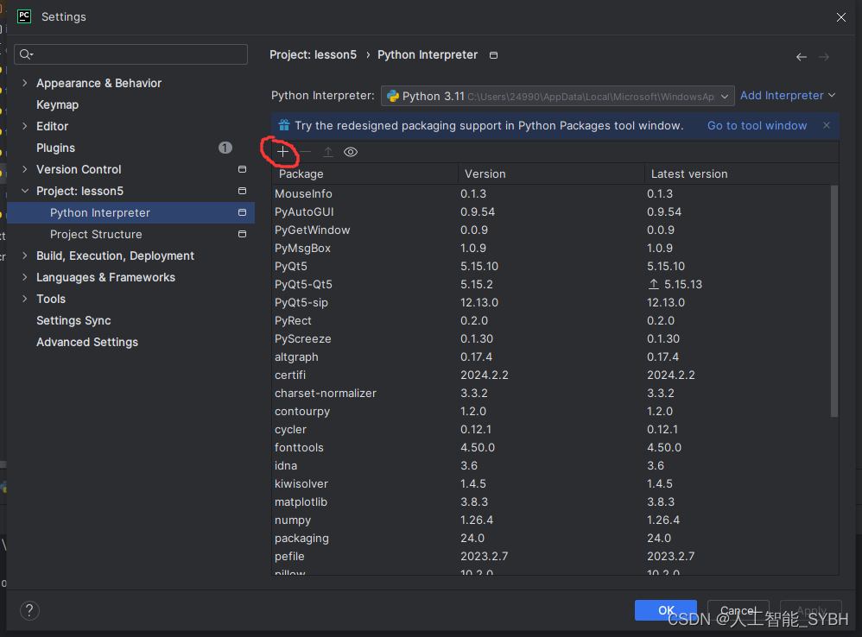Select the MouseInfo package row

pos(551,193)
